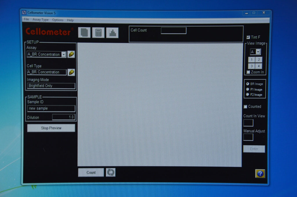This screenshot has width=297, height=197.
Task: Click the Cell Type A_BR Concentration field
Action: (47, 72)
